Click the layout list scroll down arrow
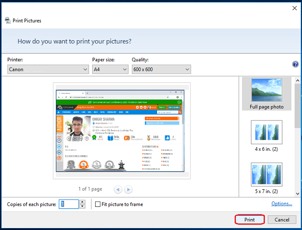 [298, 194]
